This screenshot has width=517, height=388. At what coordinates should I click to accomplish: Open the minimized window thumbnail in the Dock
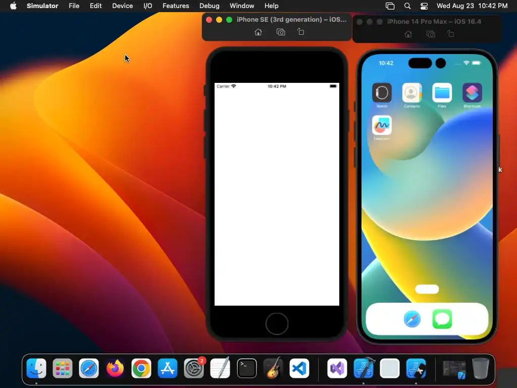point(454,369)
